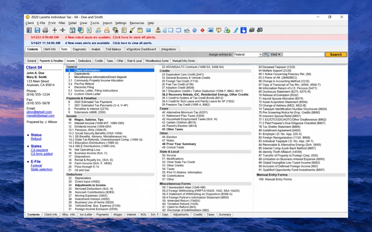Switch to the Diagnostics tab

(80, 49)
